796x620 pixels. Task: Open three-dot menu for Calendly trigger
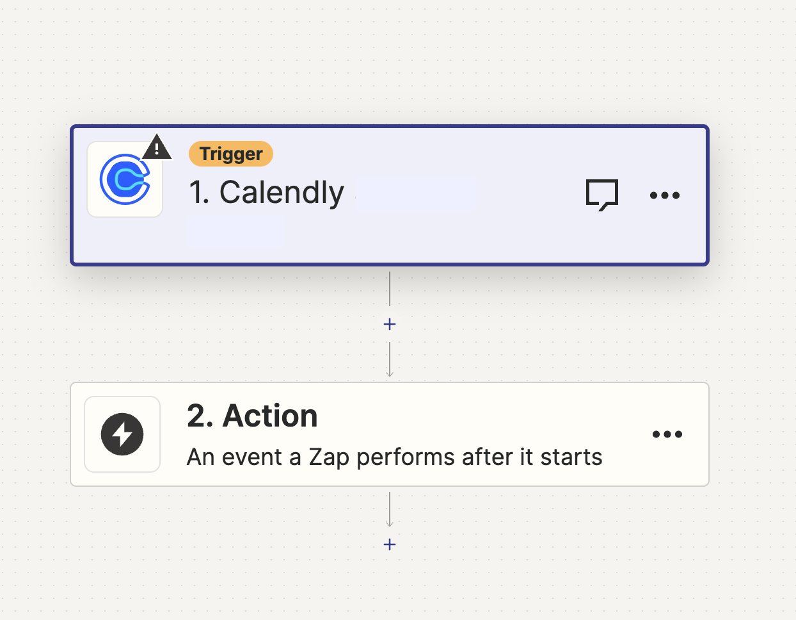click(665, 195)
